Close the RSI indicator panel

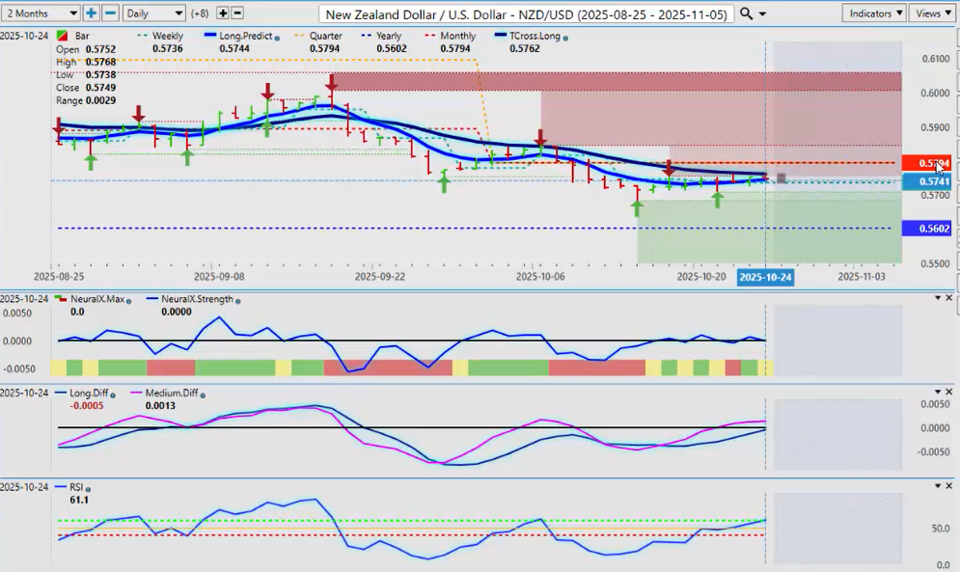point(950,486)
